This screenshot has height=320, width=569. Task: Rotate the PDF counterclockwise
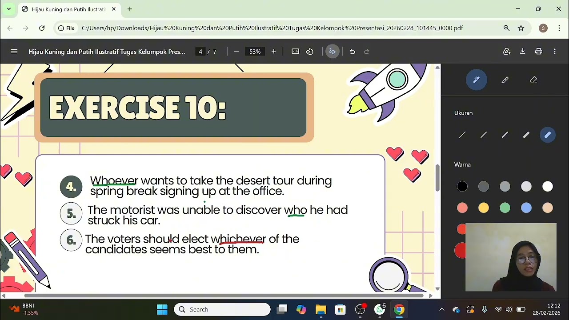pyautogui.click(x=310, y=52)
